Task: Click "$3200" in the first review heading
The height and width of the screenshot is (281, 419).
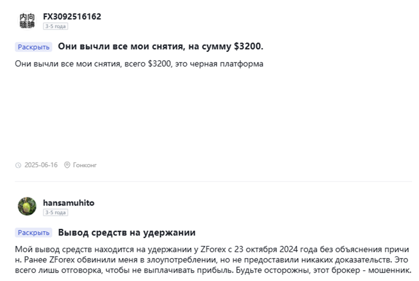Action: [x=248, y=47]
